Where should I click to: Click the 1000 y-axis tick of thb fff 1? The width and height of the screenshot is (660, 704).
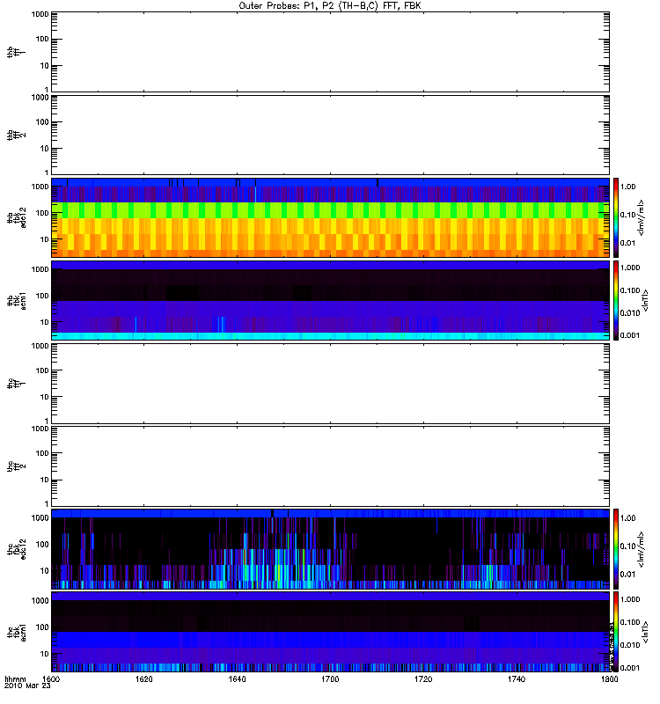tap(40, 14)
